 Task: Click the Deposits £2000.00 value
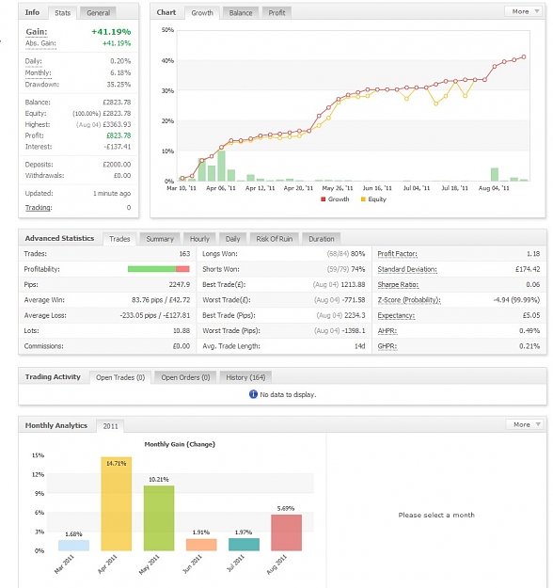point(117,165)
